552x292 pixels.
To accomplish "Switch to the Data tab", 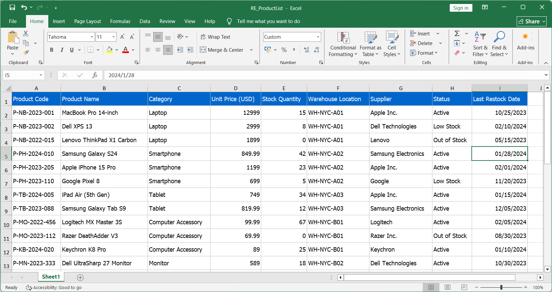I will click(145, 21).
